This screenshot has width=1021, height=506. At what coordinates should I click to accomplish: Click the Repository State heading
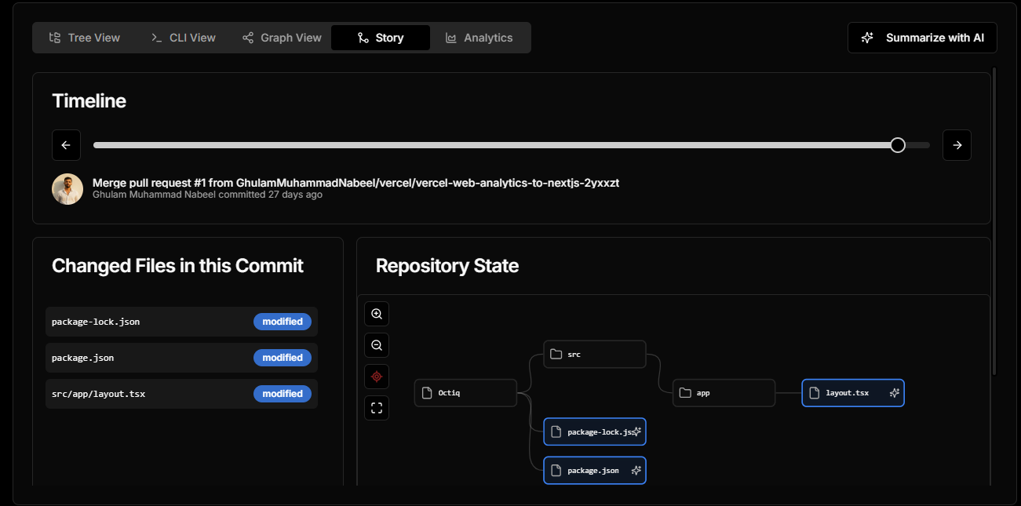pyautogui.click(x=447, y=266)
